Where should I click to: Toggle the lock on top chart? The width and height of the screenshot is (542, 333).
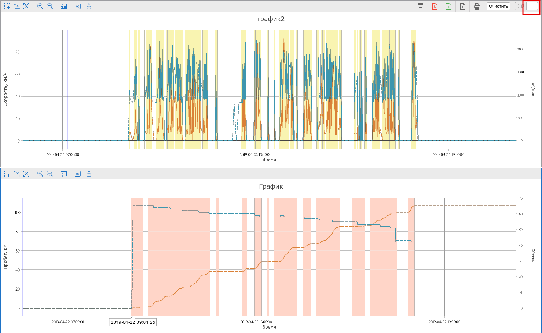[x=89, y=6]
